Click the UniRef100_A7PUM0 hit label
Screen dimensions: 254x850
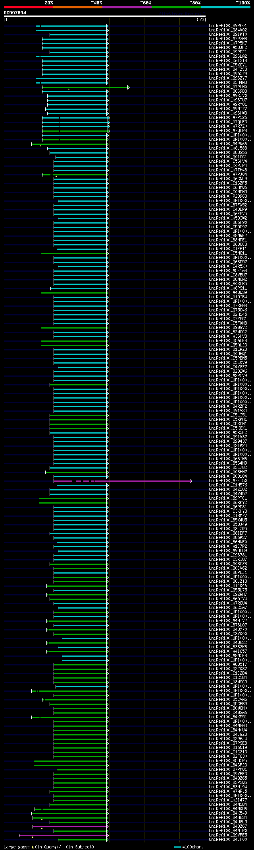point(228,87)
